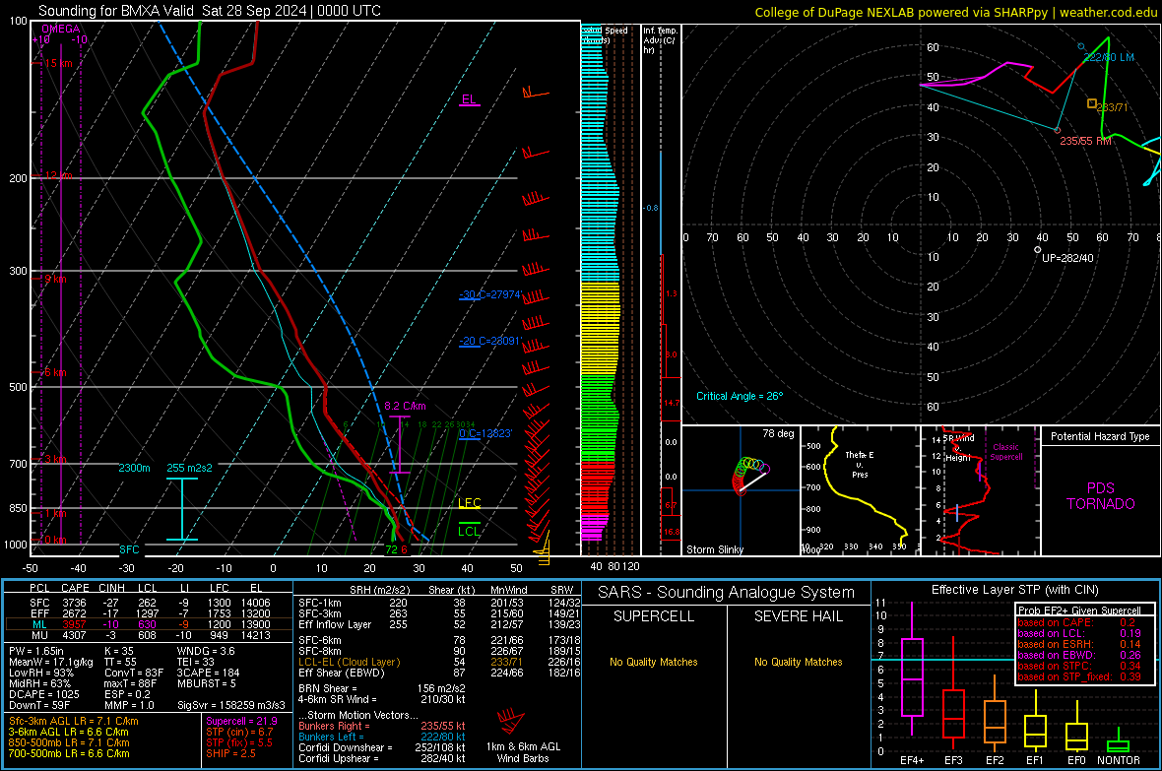
Task: Click the 'EF4+' box plot axis label
Action: pyautogui.click(x=912, y=760)
